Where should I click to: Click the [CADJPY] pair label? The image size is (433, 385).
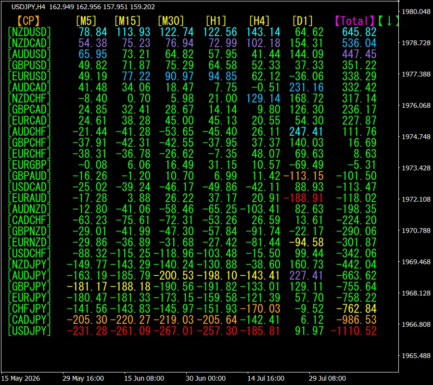[29, 320]
